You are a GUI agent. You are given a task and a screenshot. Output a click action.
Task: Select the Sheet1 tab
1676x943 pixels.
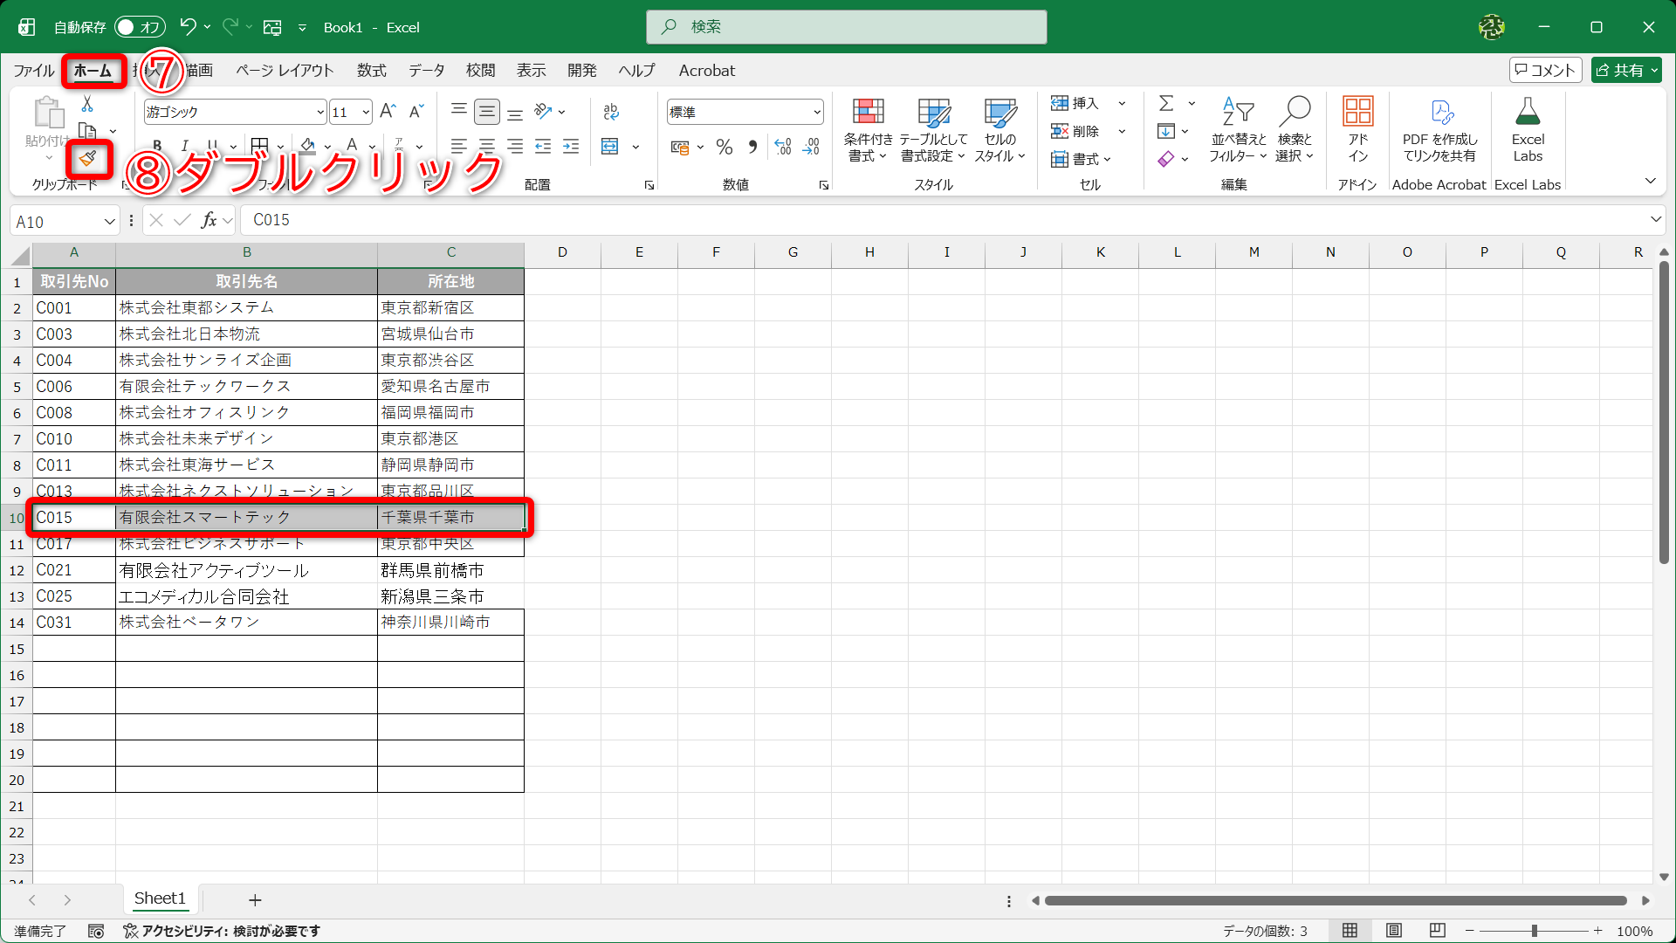click(x=160, y=898)
